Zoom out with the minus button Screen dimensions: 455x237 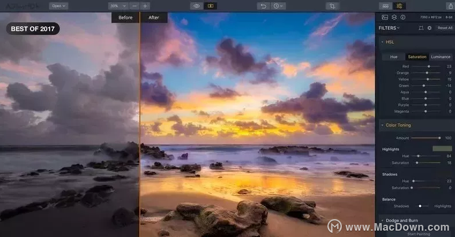tap(135, 6)
